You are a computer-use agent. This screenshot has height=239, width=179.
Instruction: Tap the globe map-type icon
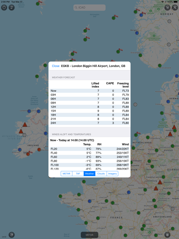pos(12,235)
